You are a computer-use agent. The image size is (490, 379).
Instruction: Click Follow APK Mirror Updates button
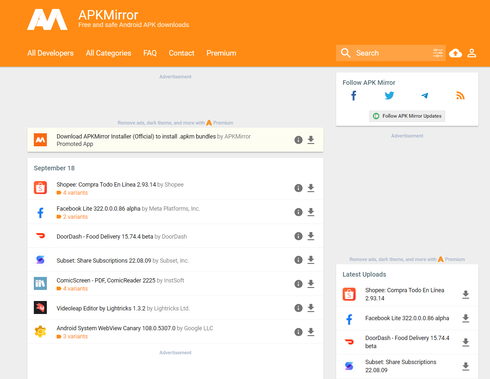407,116
